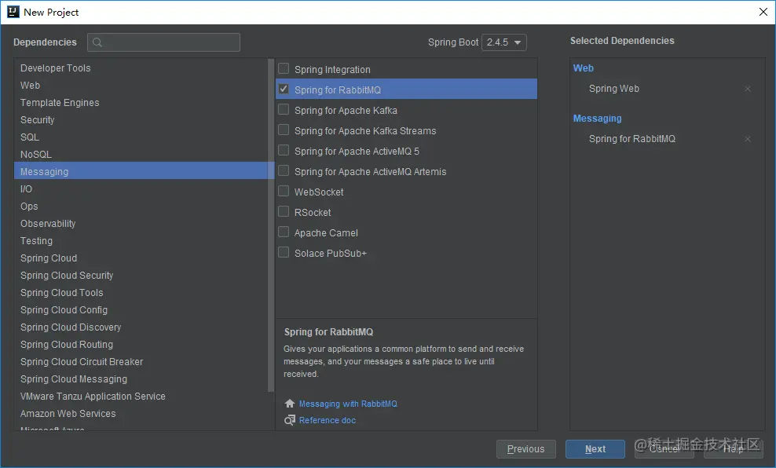Screen dimensions: 776x468
Task: Remove Spring for RabbitMQ from selected dependencies
Action: 747,139
